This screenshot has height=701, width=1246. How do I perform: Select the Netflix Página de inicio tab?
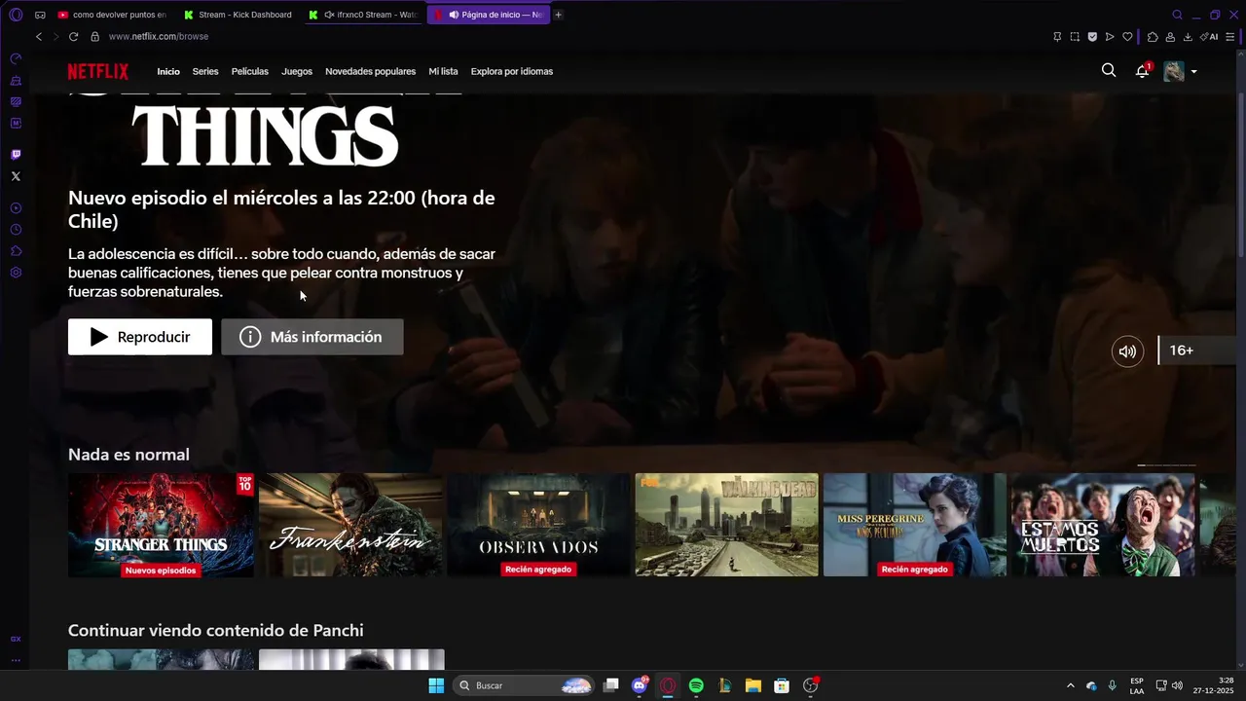pyautogui.click(x=489, y=15)
